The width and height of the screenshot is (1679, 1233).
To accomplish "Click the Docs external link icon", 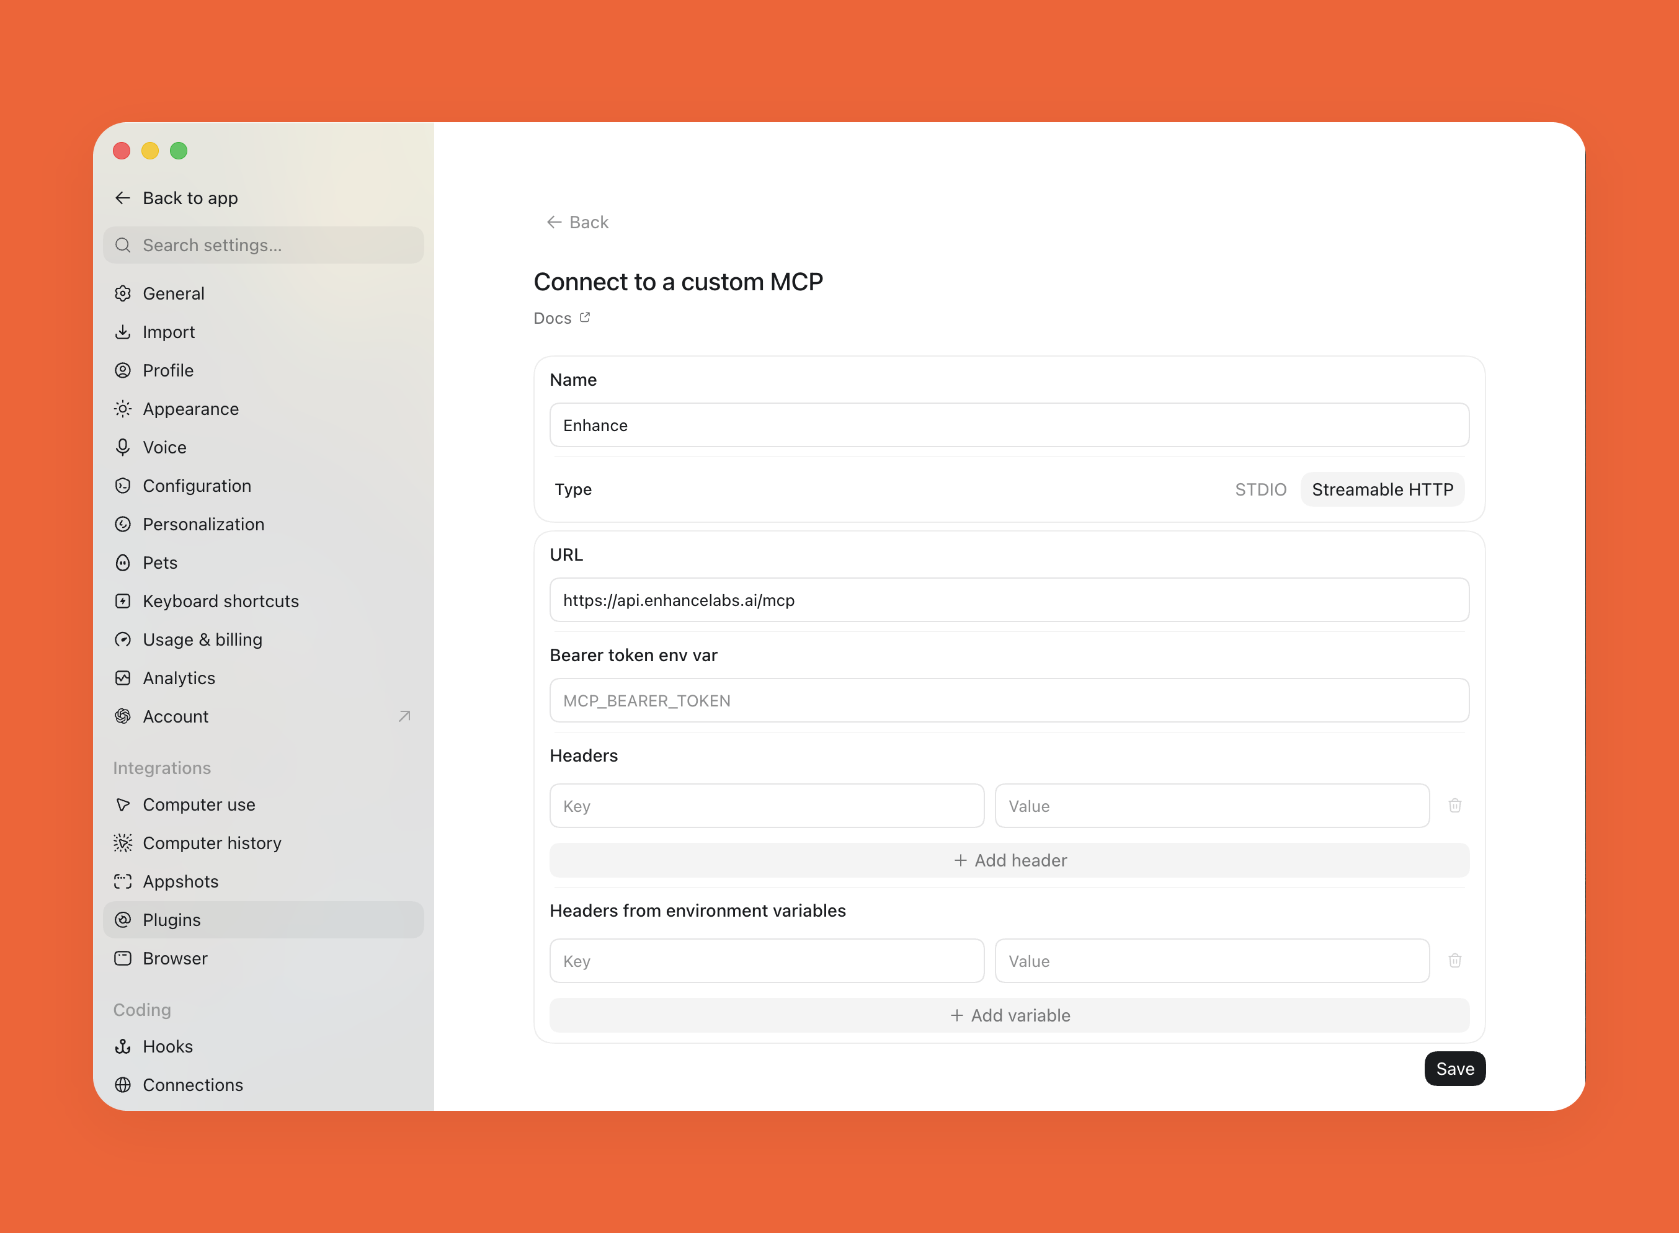I will pyautogui.click(x=585, y=317).
